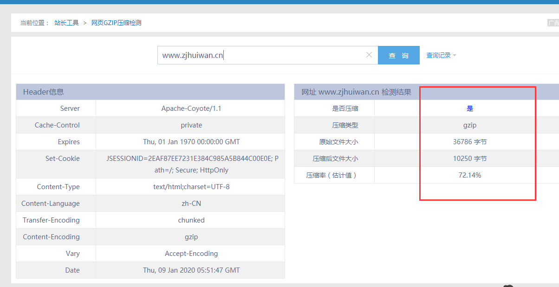Open the 站长工具 breadcrumb link
The width and height of the screenshot is (559, 287).
pyautogui.click(x=66, y=23)
